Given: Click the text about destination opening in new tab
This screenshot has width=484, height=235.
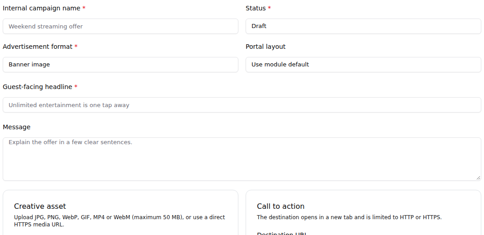Looking at the screenshot, I should pyautogui.click(x=349, y=217).
